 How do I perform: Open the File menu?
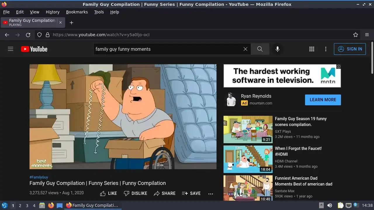tap(6, 12)
